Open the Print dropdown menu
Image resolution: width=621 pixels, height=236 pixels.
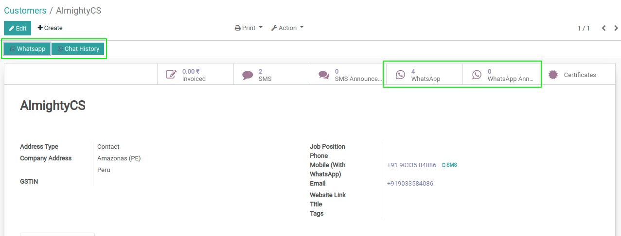(248, 28)
